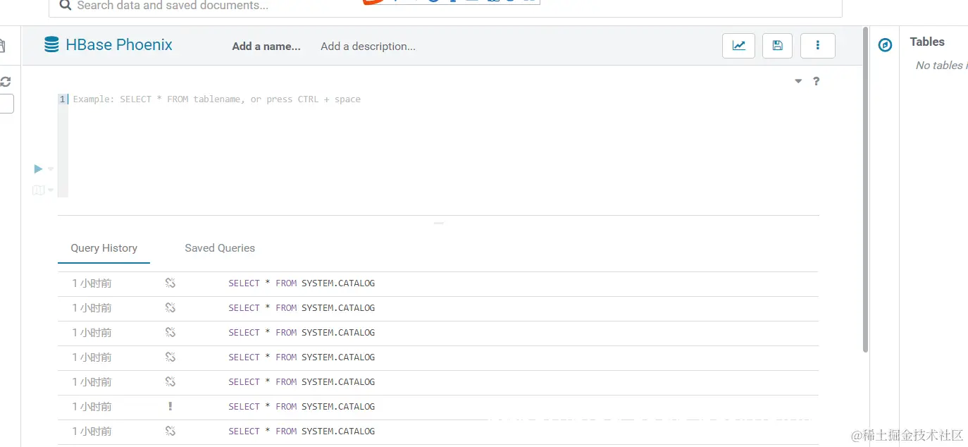Click the HBase Phoenix editor title

(x=118, y=45)
